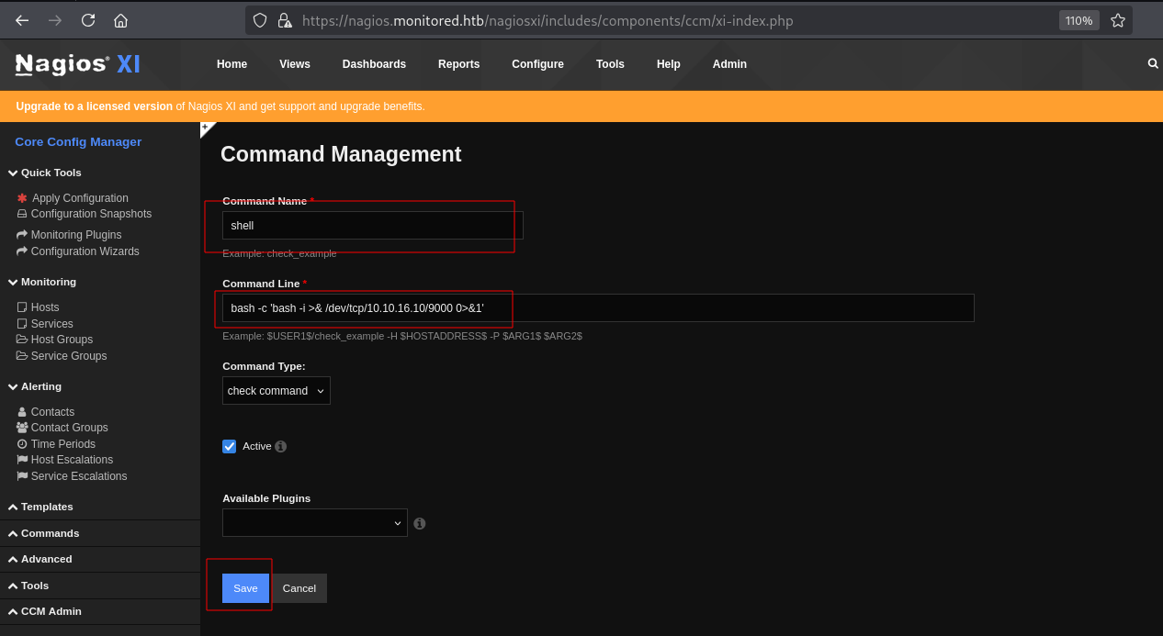This screenshot has width=1163, height=636.
Task: Open Time Periods link
Action: [63, 444]
